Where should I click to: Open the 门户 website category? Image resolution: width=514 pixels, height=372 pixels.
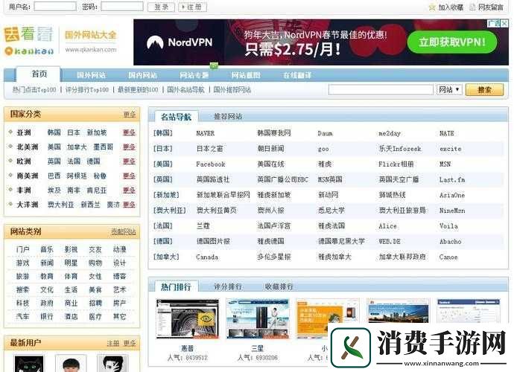pos(22,249)
